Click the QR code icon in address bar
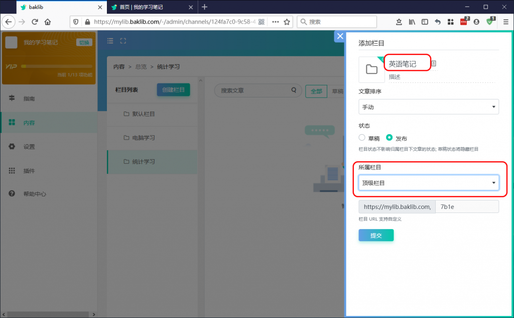 coord(262,22)
